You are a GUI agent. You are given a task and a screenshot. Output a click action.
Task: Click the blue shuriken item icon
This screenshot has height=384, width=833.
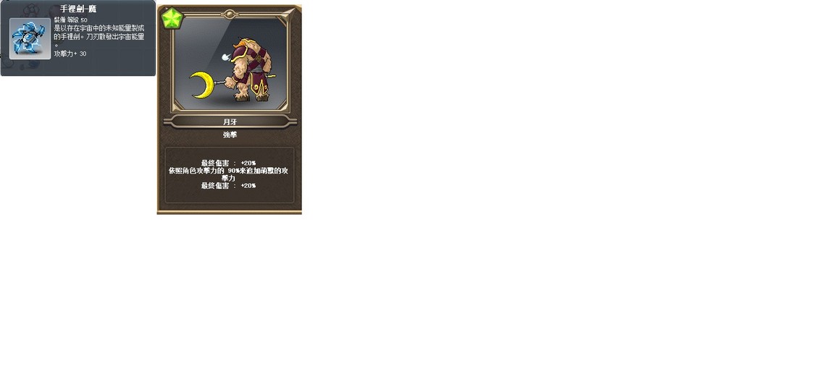30,38
